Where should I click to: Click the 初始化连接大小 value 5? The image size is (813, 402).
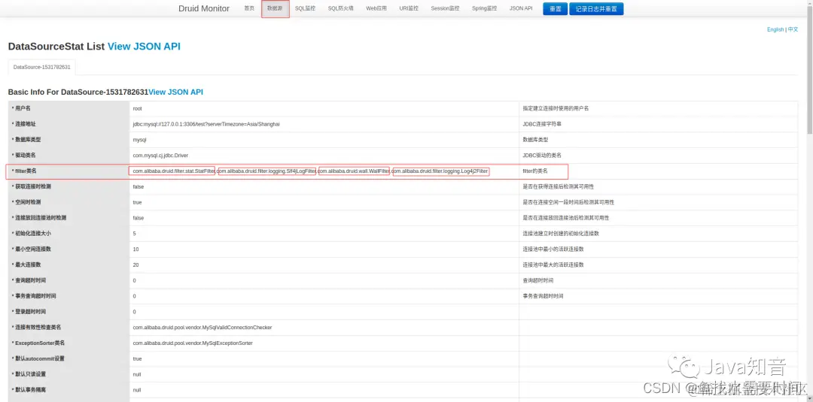(134, 234)
